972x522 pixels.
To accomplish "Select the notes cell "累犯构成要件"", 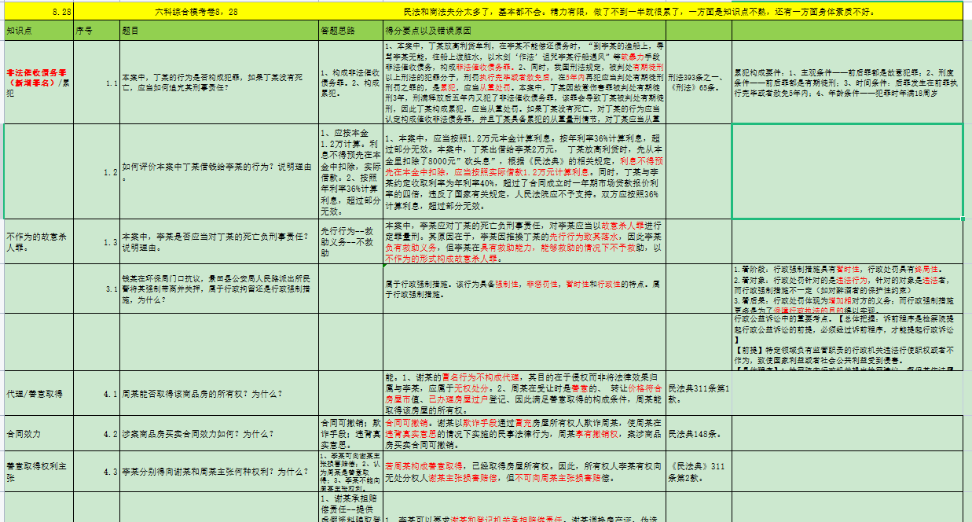I will point(847,83).
